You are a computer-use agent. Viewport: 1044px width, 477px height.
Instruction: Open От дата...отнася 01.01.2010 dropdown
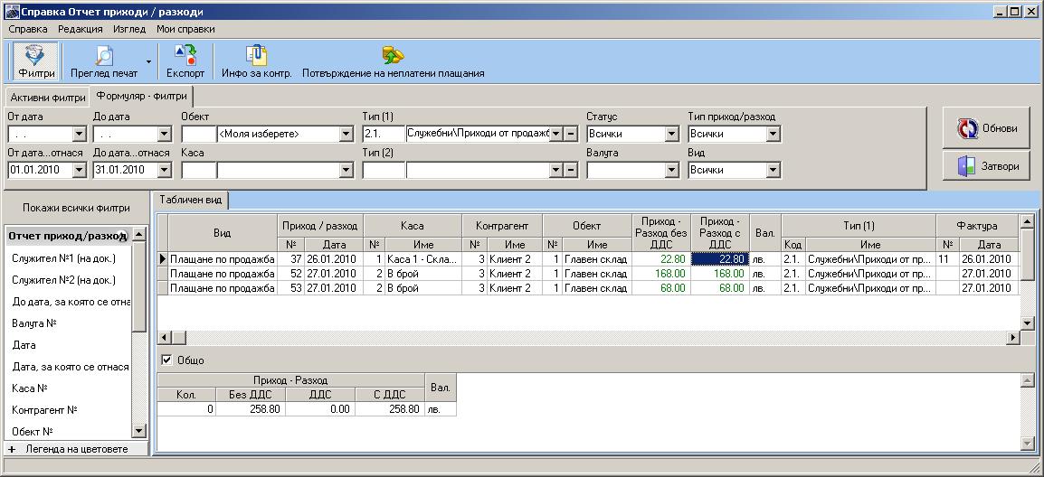[x=80, y=171]
